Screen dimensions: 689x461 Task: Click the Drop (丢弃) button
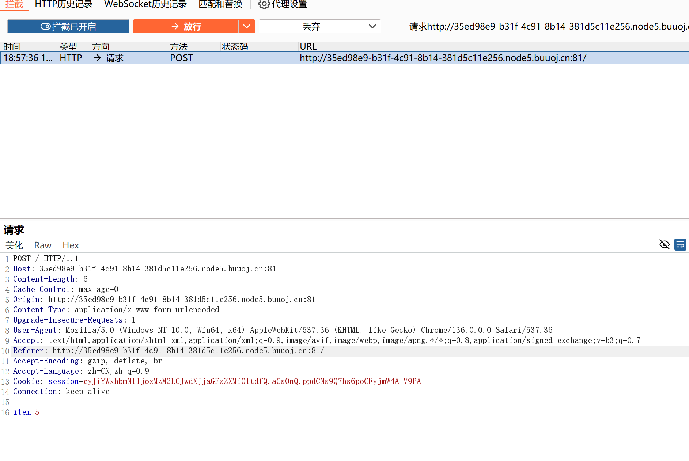coord(311,26)
